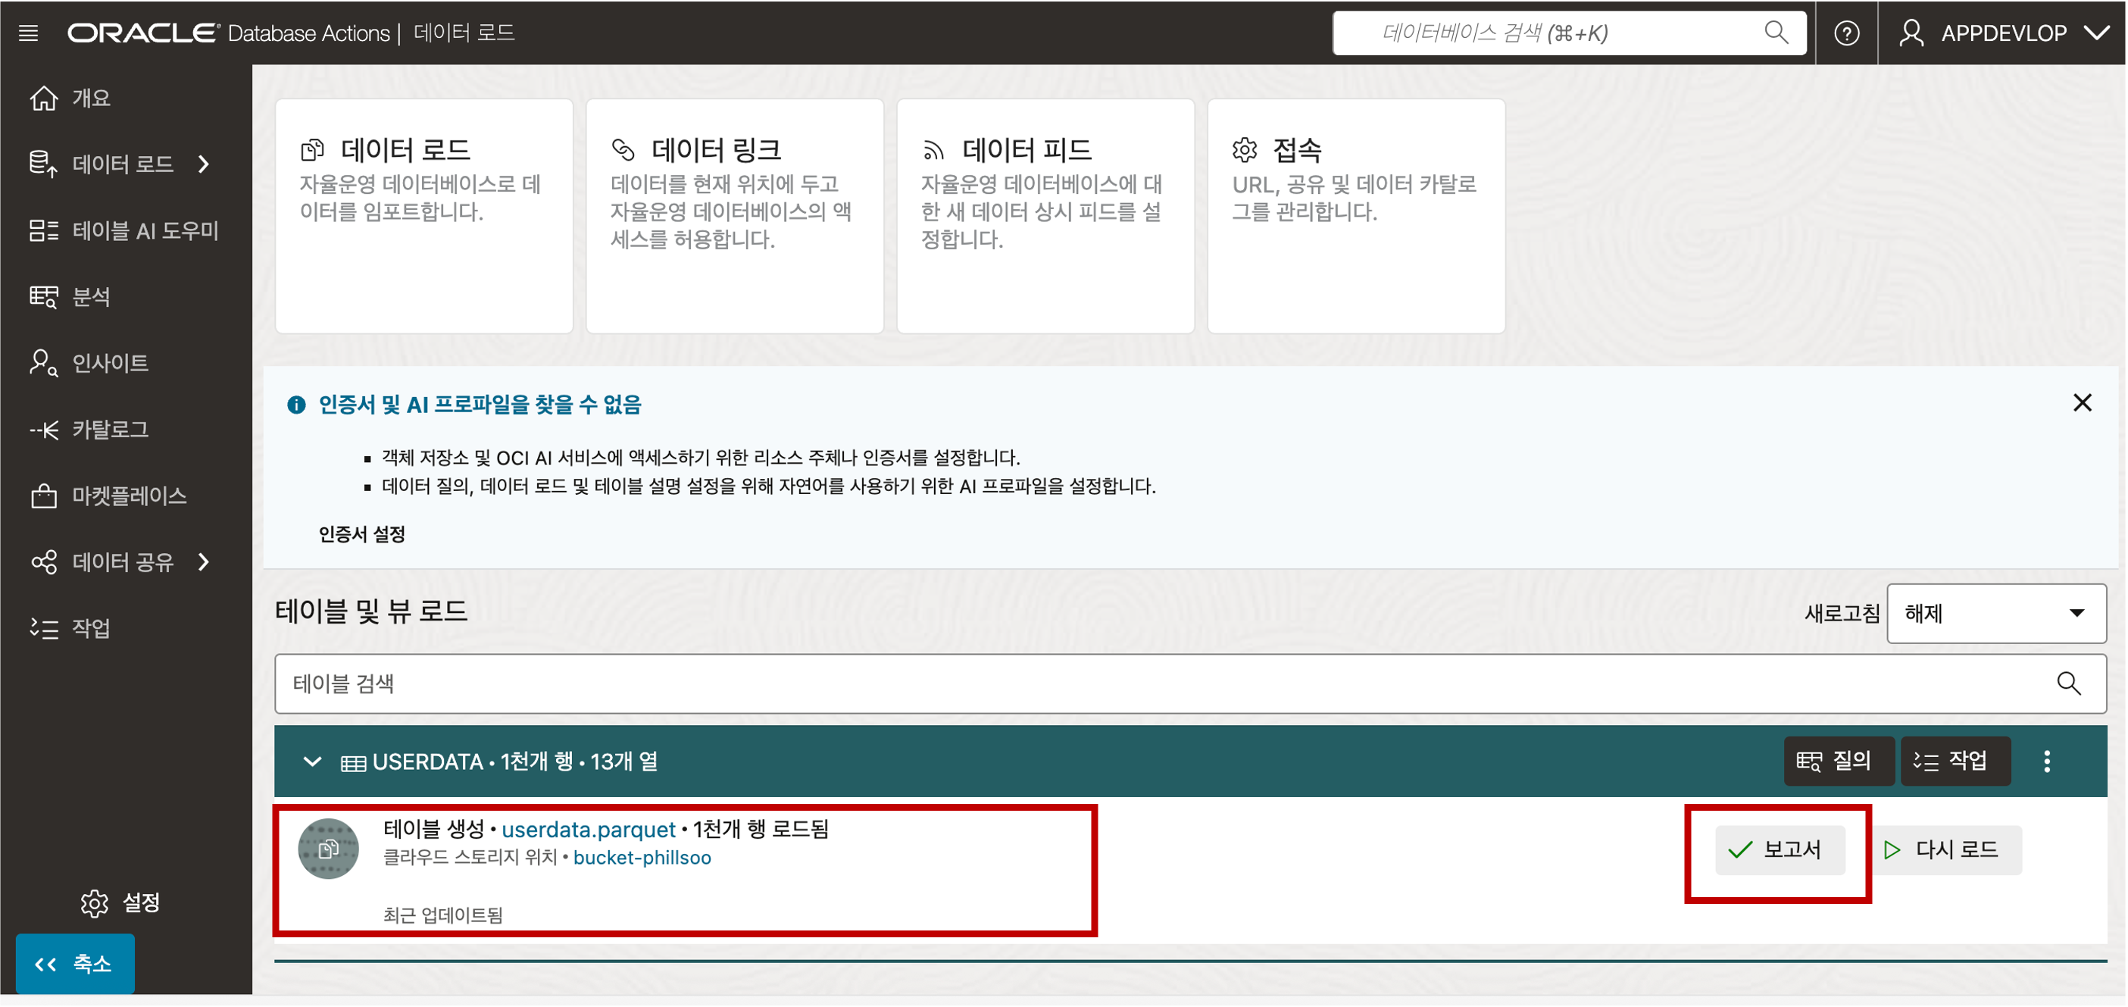
Task: Click the marketplace shopping bag icon
Action: [x=44, y=496]
